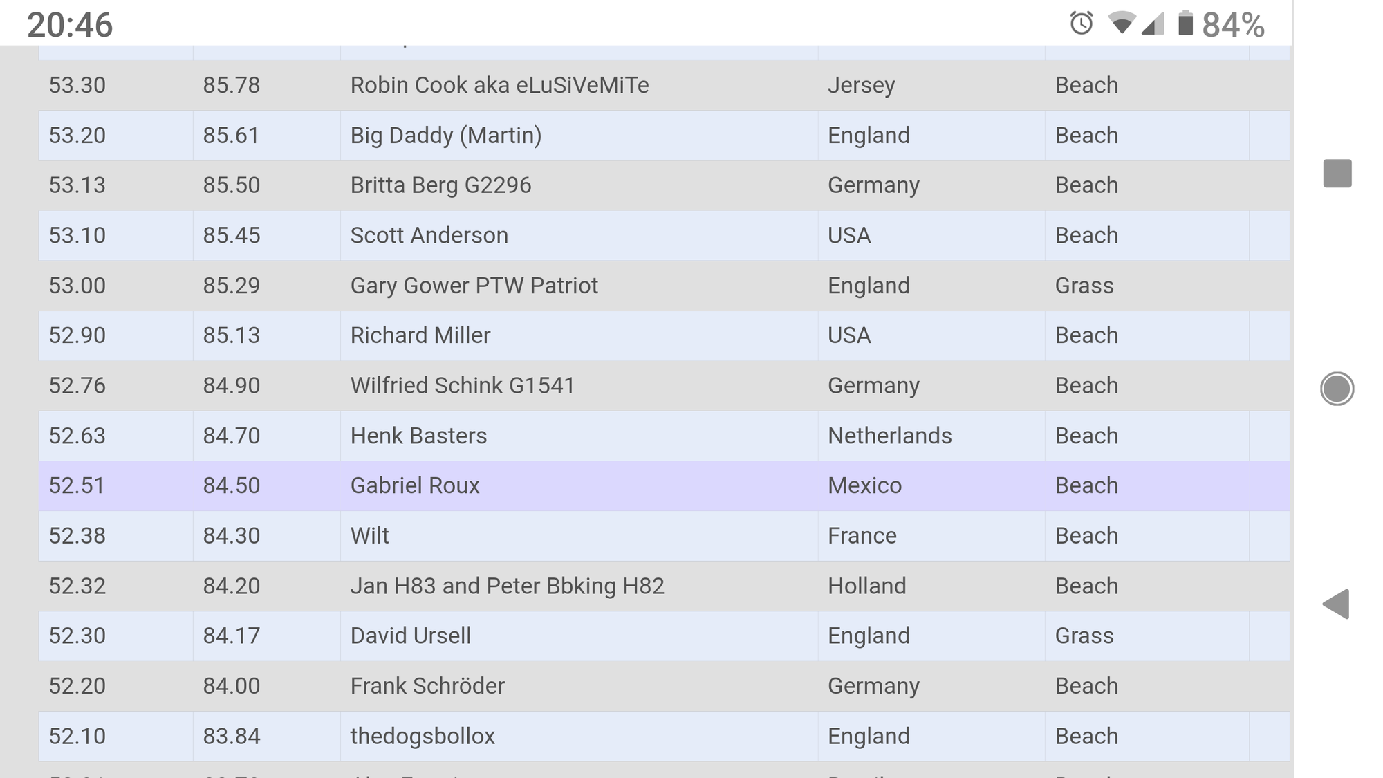Click the 52.76 speed value cell
Screen dimensions: 1383x778
click(115, 385)
